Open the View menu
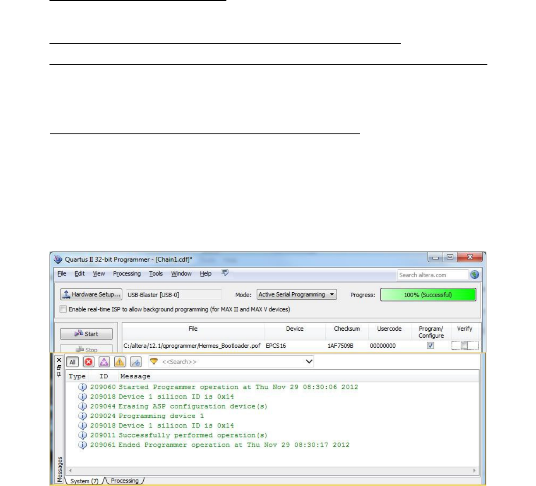 (99, 273)
